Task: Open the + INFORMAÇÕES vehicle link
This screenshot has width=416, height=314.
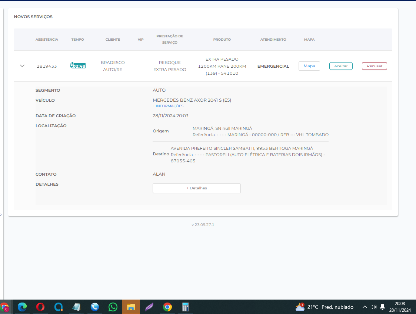Action: pos(168,106)
